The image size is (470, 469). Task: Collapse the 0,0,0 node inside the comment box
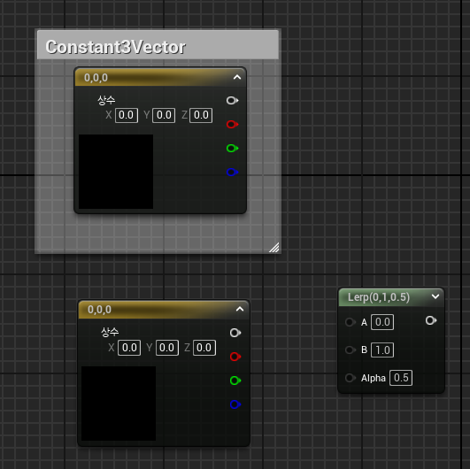coord(237,77)
